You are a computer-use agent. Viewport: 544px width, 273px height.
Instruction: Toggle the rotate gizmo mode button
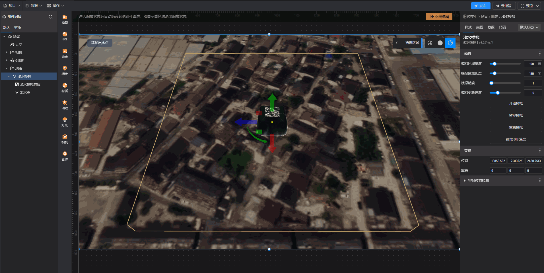pyautogui.click(x=450, y=43)
